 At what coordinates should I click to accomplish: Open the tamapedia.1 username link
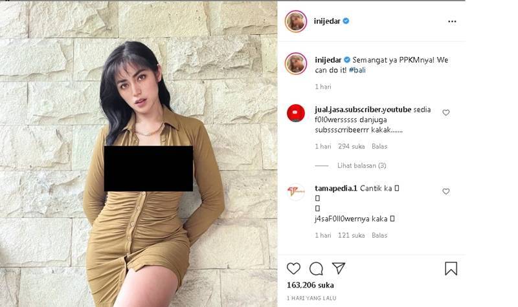pyautogui.click(x=336, y=189)
